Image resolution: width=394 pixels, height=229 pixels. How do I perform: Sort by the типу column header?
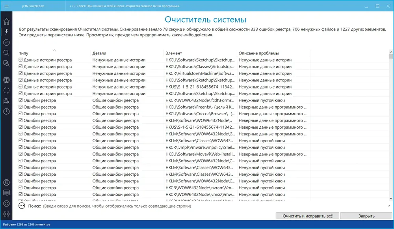pyautogui.click(x=24, y=53)
